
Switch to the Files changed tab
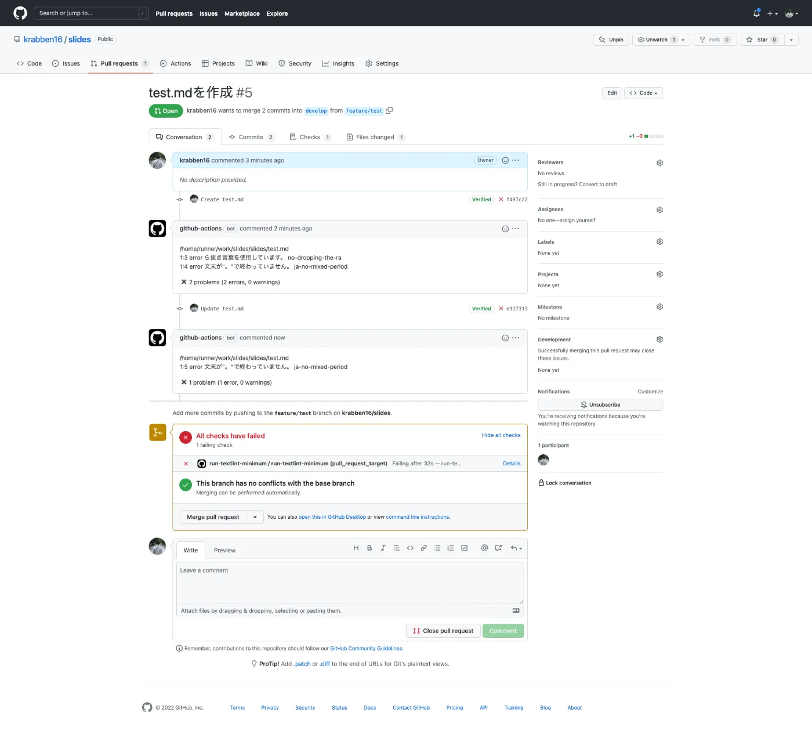[375, 138]
